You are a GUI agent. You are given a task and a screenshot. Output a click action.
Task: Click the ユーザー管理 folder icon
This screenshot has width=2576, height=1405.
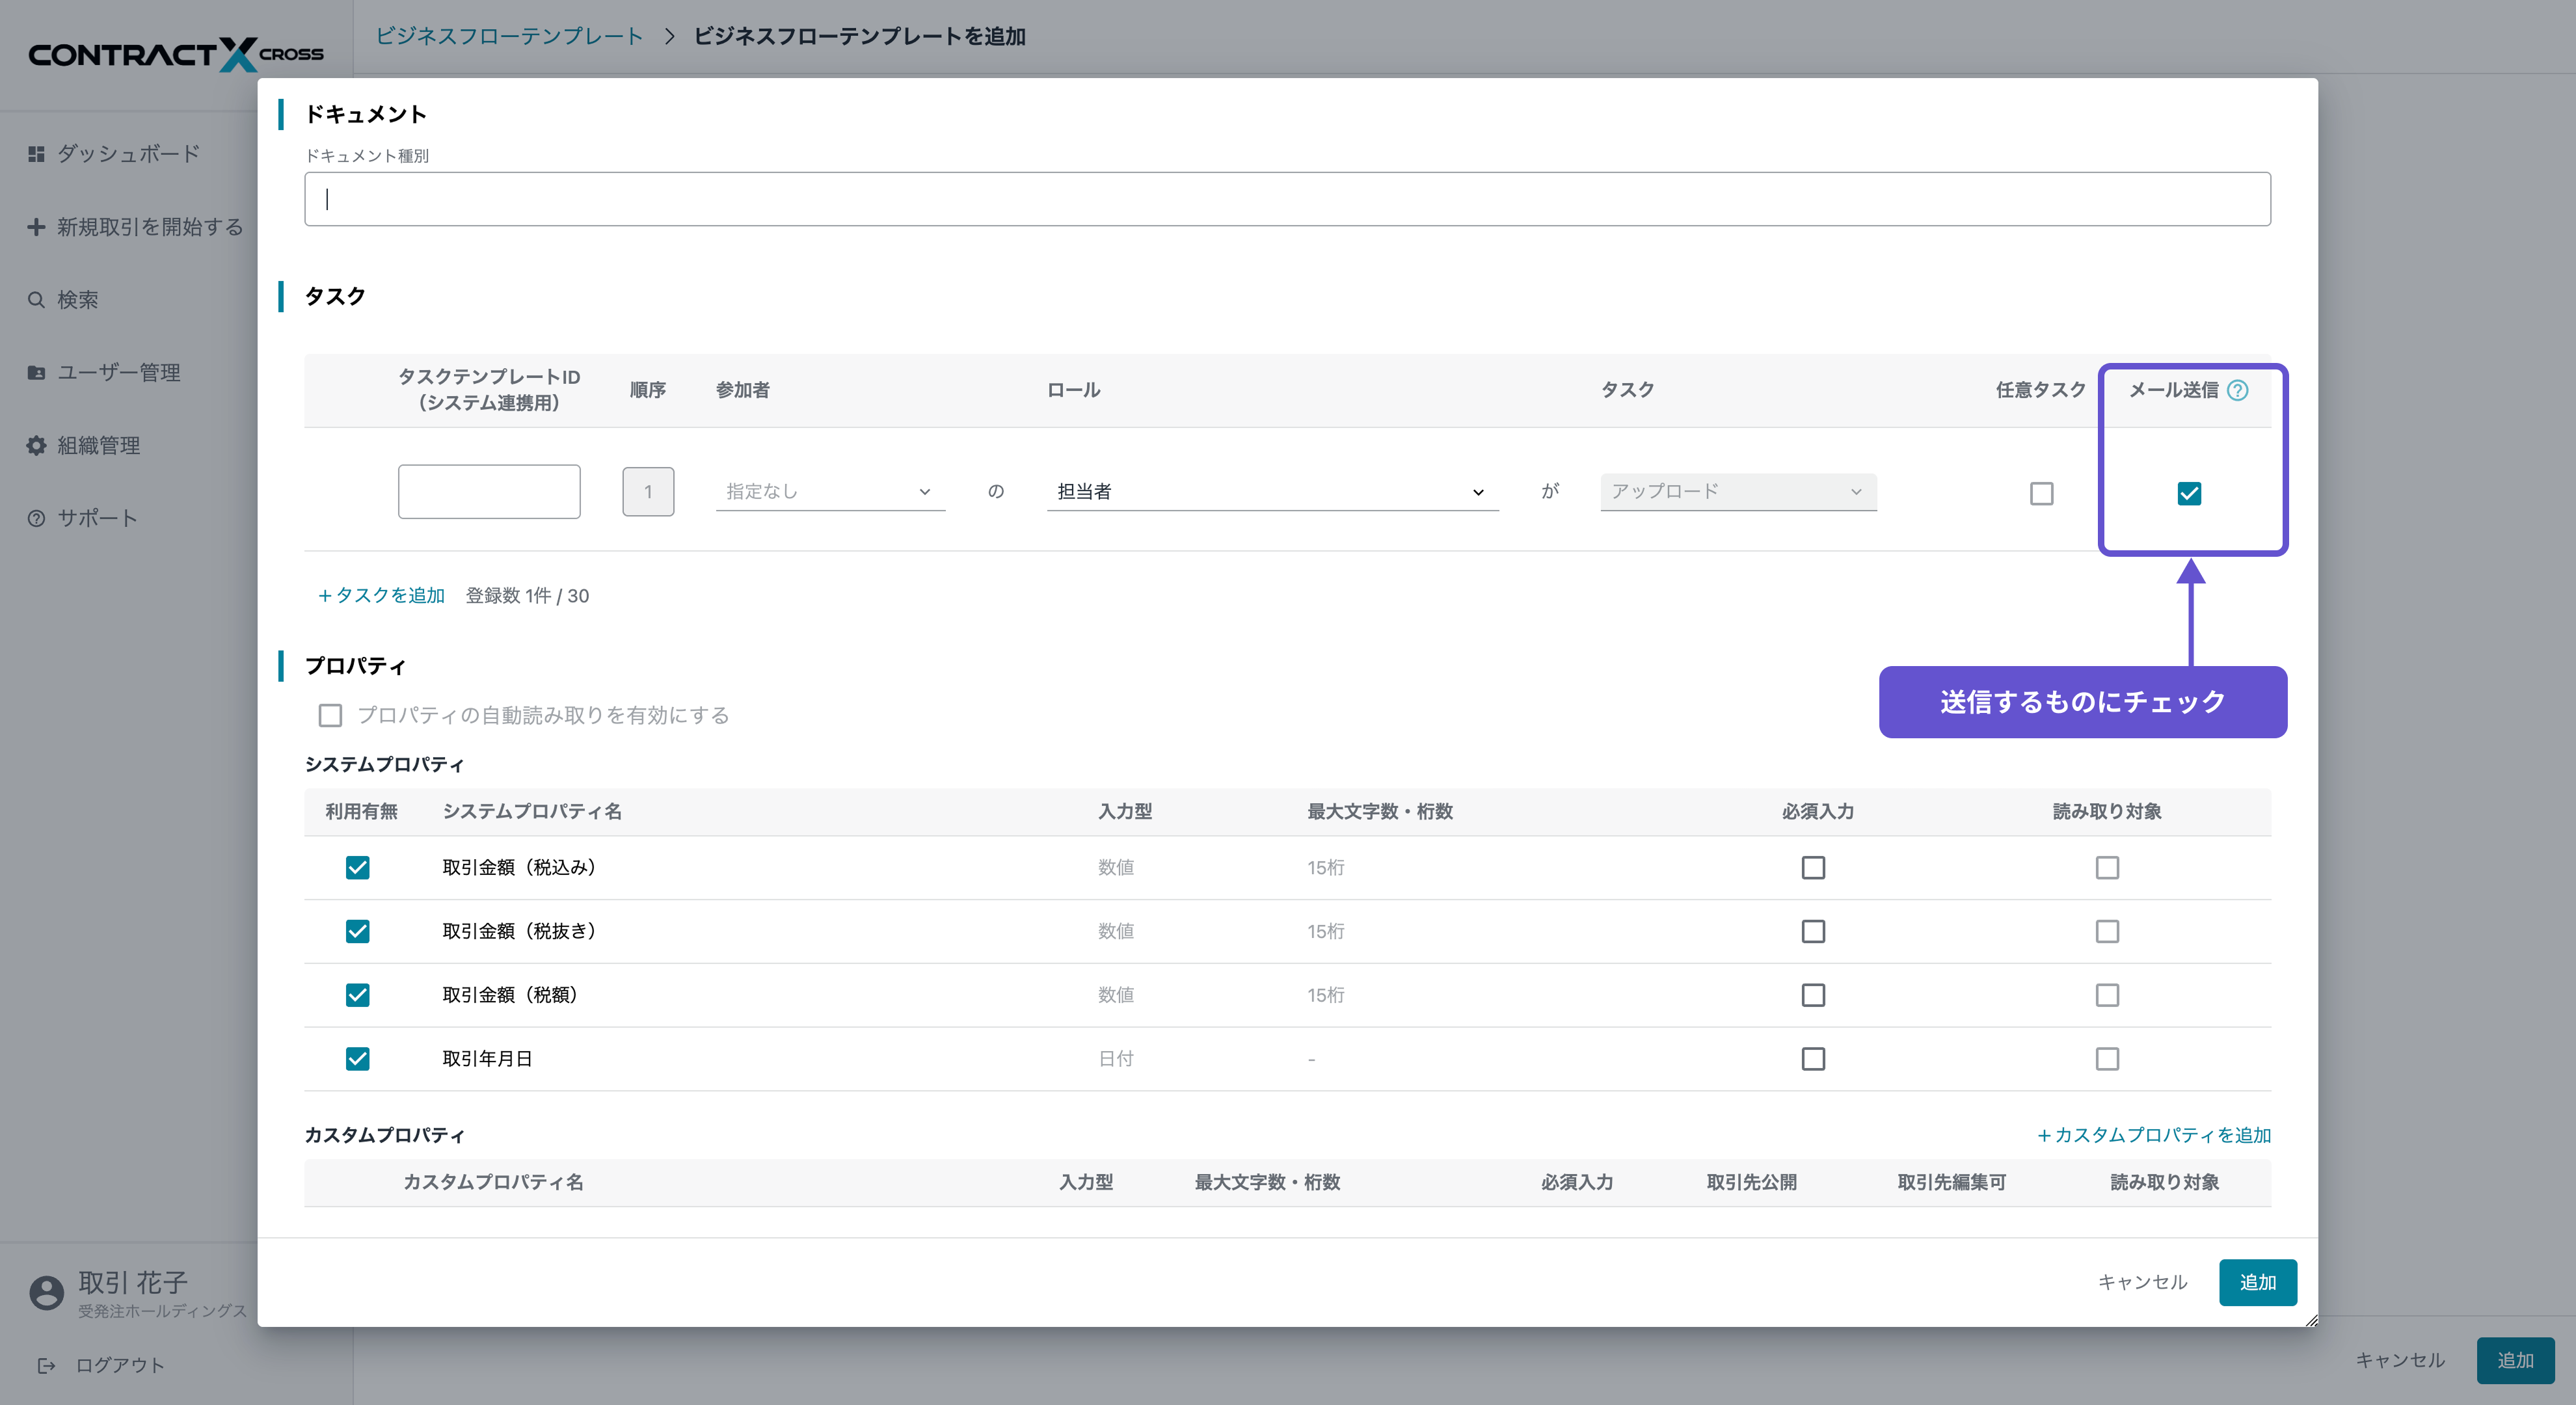click(36, 373)
